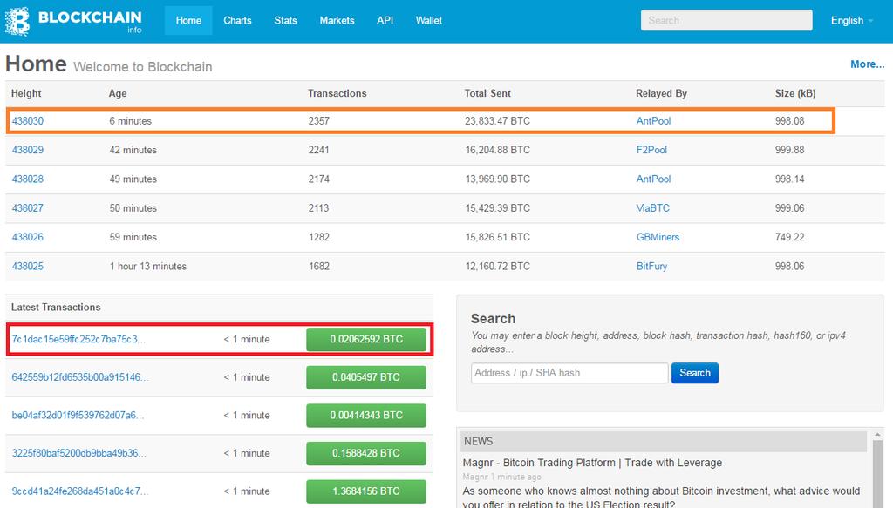This screenshot has height=508, width=893.
Task: Open the GBMiners relay link
Action: 658,237
